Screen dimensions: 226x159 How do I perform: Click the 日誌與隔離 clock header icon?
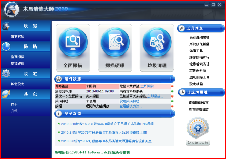click(182, 92)
